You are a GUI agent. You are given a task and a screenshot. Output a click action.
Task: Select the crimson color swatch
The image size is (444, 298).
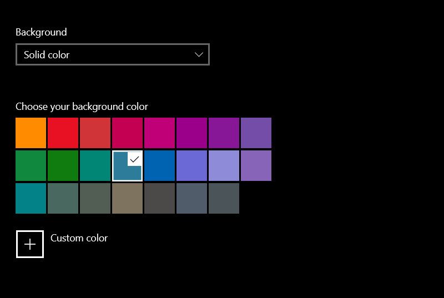[x=127, y=133]
